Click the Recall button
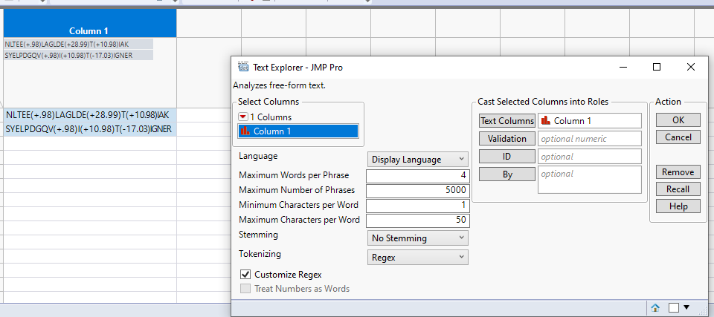Viewport: 714px width, 317px height. (x=678, y=189)
